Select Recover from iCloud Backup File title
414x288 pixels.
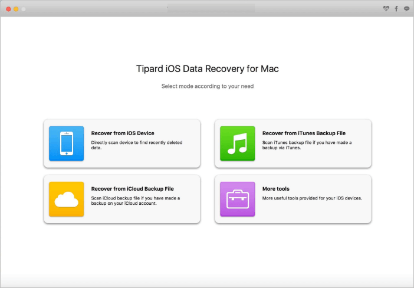[x=133, y=189]
